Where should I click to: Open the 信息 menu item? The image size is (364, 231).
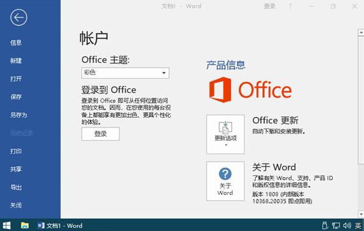coord(16,43)
